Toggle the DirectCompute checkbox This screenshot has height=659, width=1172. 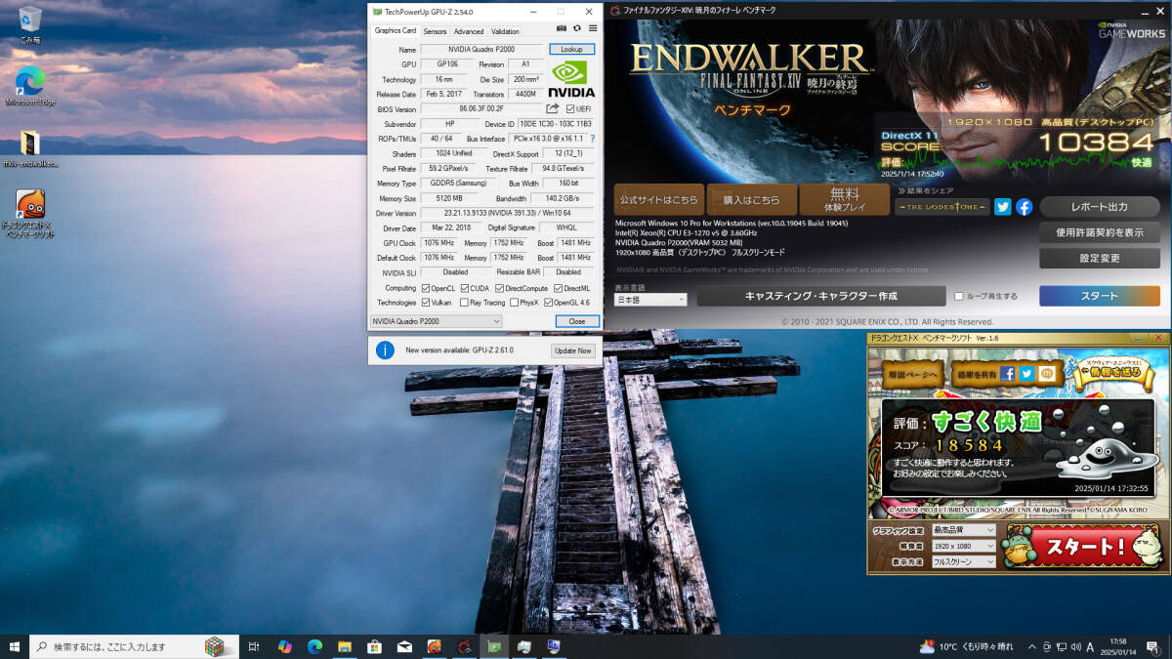tap(500, 288)
